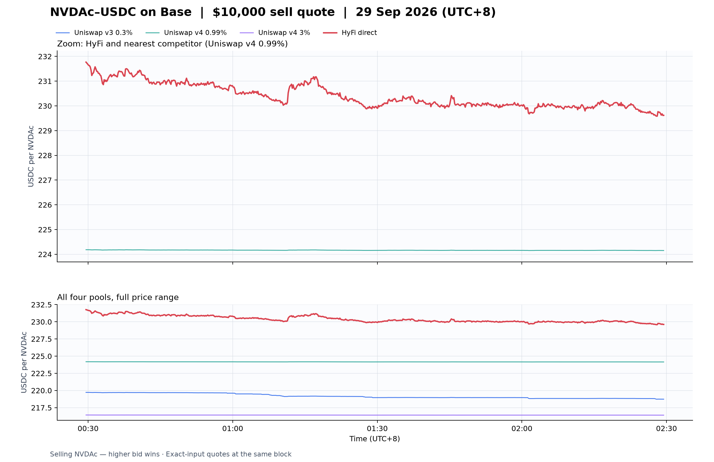Click the 224 y-axis tick label
The height and width of the screenshot is (462, 714).
(x=45, y=255)
